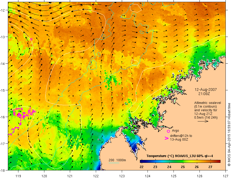The height and width of the screenshot is (178, 231).
Task: Click latitude axis label '-14'
Action: pyautogui.click(x=3, y=64)
